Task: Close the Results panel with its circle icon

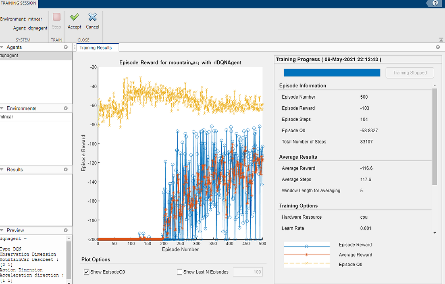Action: [66, 170]
